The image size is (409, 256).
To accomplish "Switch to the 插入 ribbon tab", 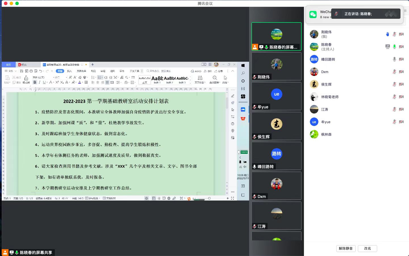I will pos(70,71).
